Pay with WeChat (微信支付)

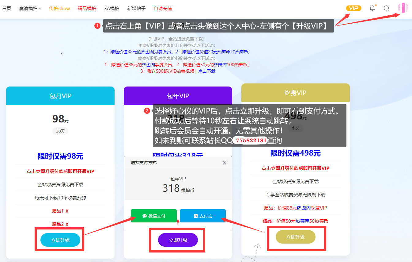click(x=154, y=216)
